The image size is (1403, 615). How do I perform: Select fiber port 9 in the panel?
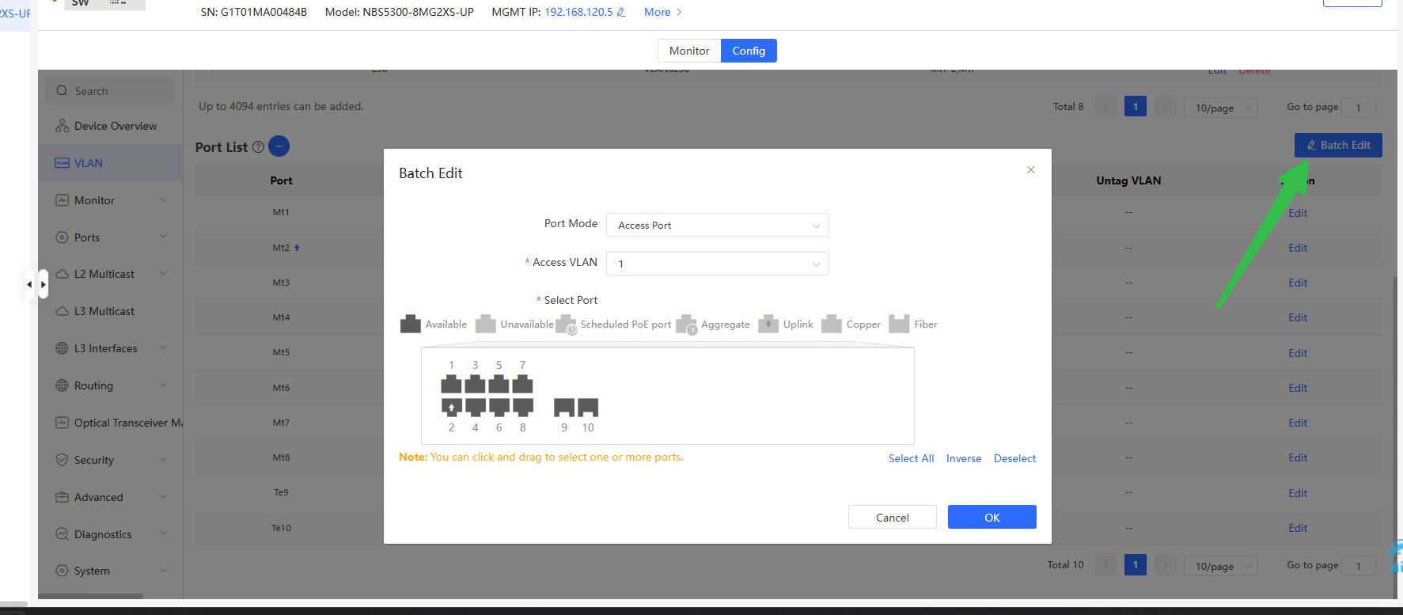[564, 407]
